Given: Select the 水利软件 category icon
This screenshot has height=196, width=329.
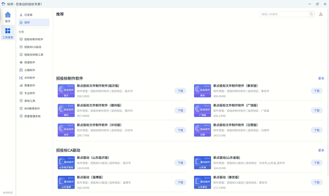Looking at the screenshot, I should [x=21, y=77].
